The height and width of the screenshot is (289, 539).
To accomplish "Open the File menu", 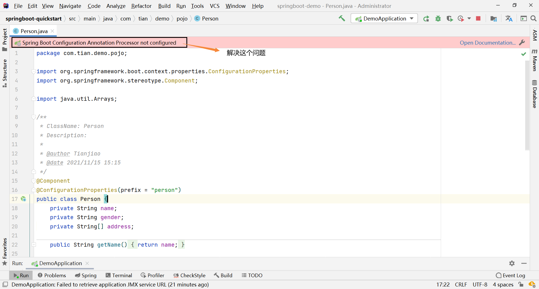I will tap(18, 6).
